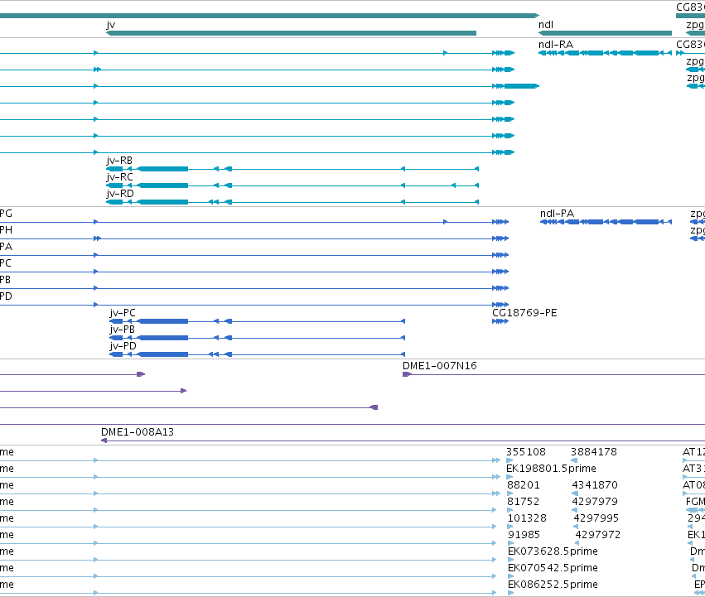705x597 pixels.
Task: Click the truncated 'PG' row label
Action: [6, 214]
